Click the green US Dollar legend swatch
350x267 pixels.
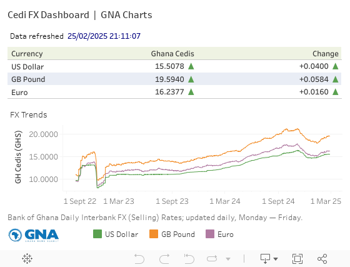pyautogui.click(x=97, y=234)
